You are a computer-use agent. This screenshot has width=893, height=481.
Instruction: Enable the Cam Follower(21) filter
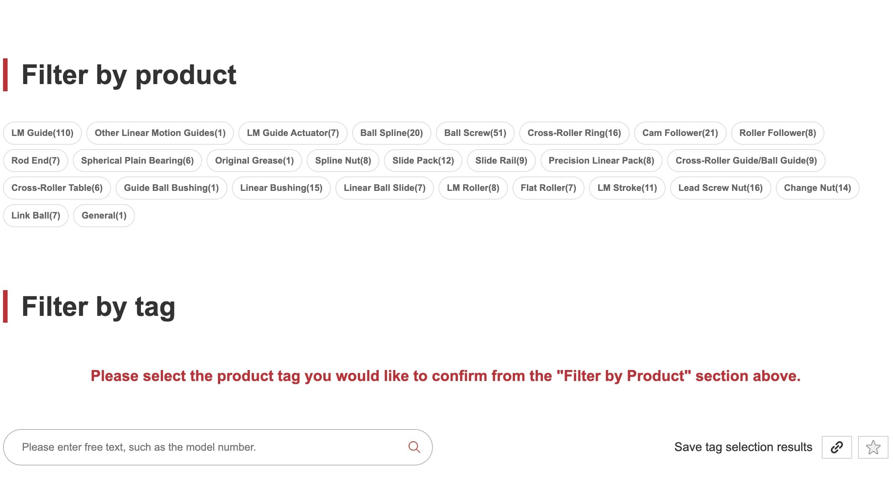tap(680, 133)
